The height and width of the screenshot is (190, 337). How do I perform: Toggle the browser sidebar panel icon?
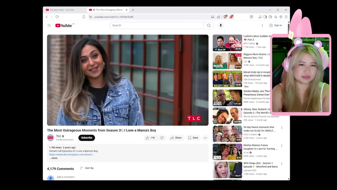(x=265, y=17)
